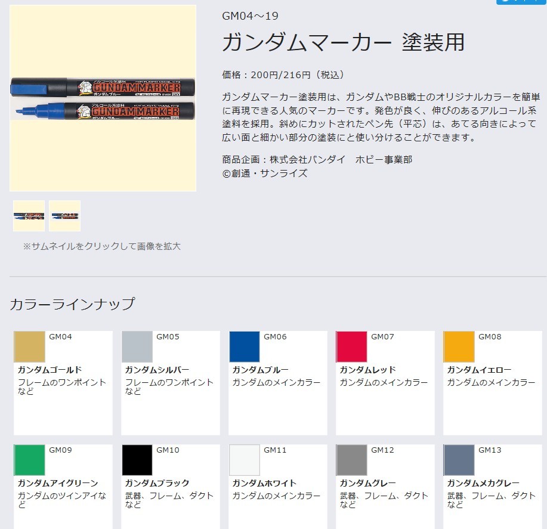Click the blue share button at top right
The image size is (547, 529).
[521, 2]
